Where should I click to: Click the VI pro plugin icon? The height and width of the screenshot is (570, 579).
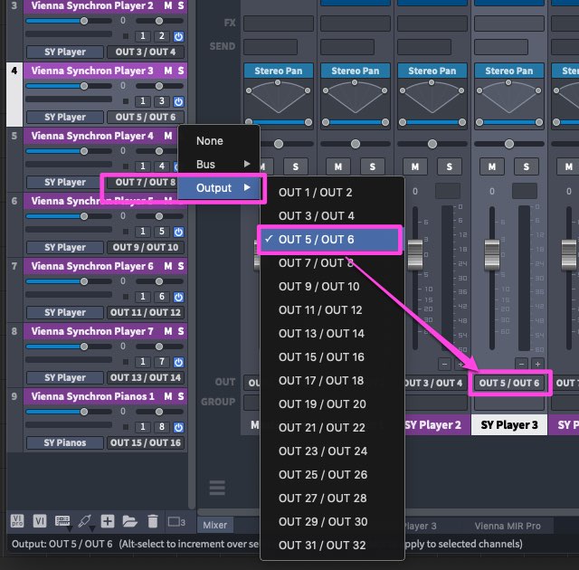tap(17, 521)
